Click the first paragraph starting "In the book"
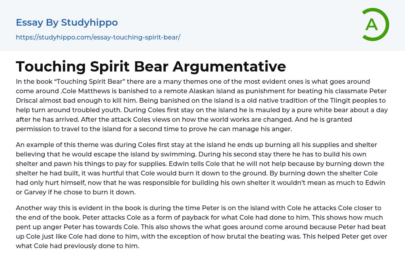This screenshot has width=405, height=273. tap(202, 105)
